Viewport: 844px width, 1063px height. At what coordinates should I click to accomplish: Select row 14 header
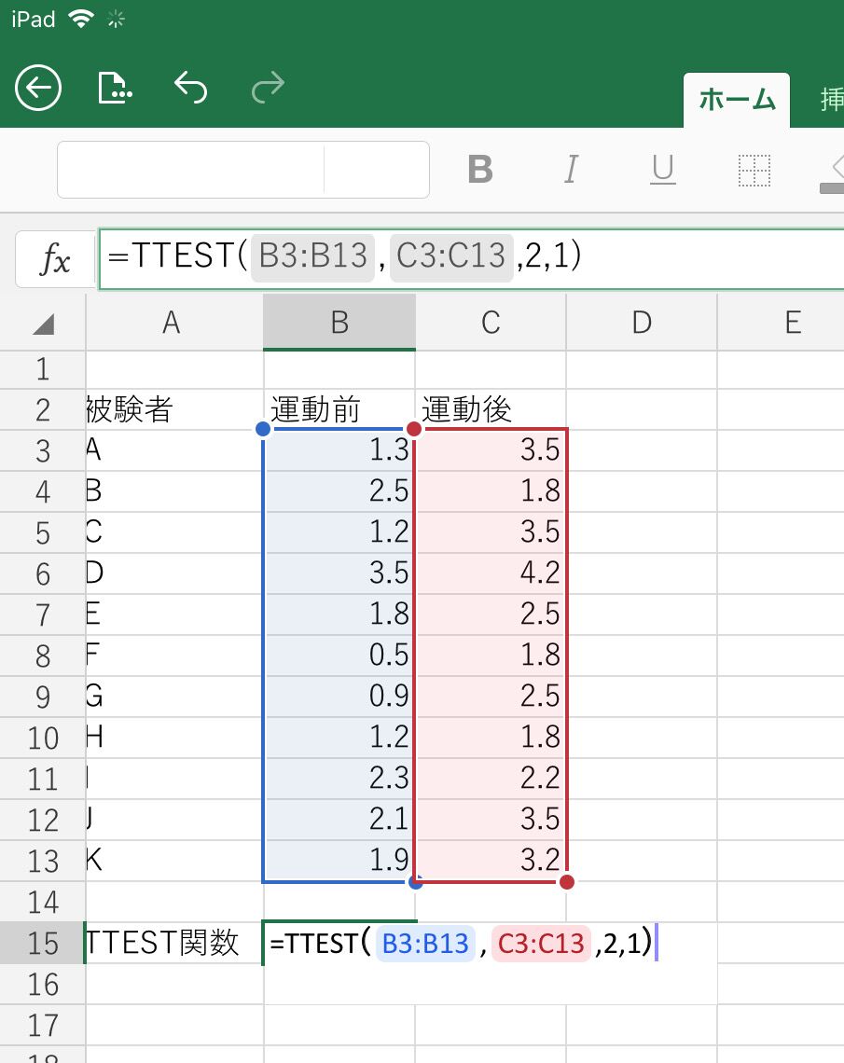[x=43, y=903]
